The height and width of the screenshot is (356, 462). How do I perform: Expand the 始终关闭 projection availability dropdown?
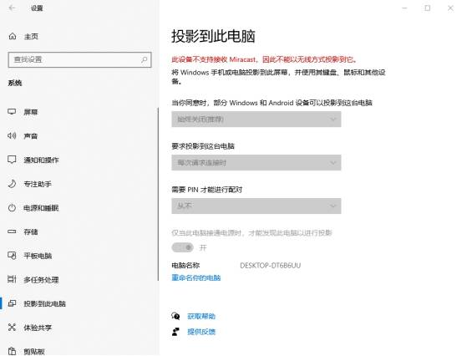tap(256, 119)
